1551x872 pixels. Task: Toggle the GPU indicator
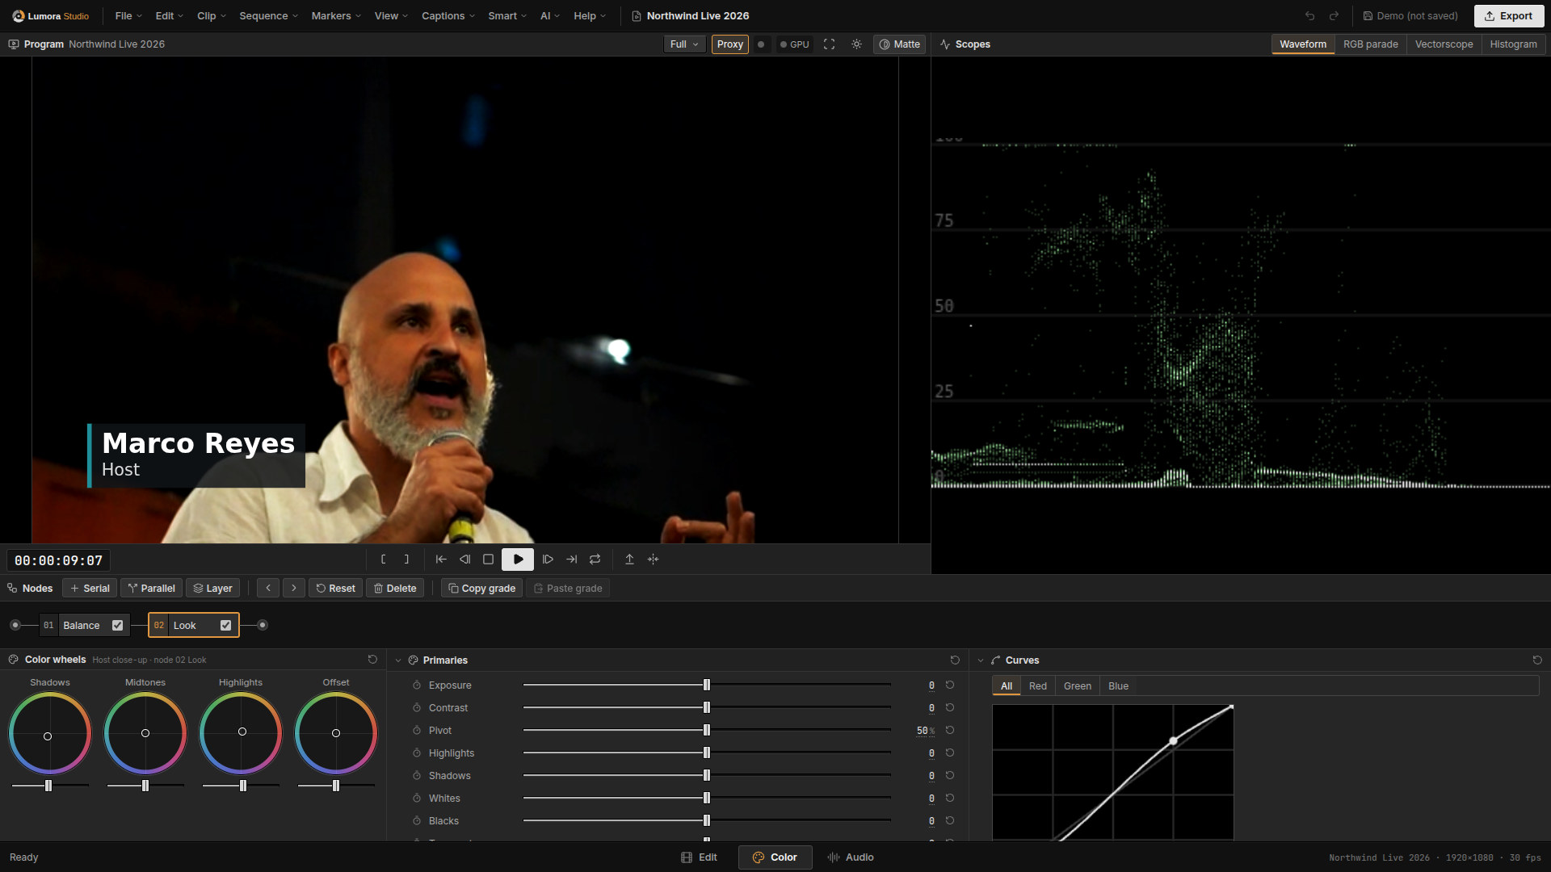tap(794, 44)
